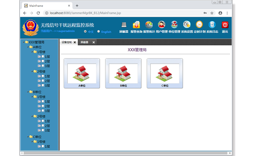Open 报警统计 alarm statistics gauge icon

[x=149, y=25]
